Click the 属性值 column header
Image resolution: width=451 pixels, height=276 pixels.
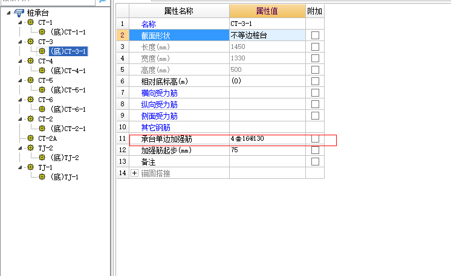point(267,11)
